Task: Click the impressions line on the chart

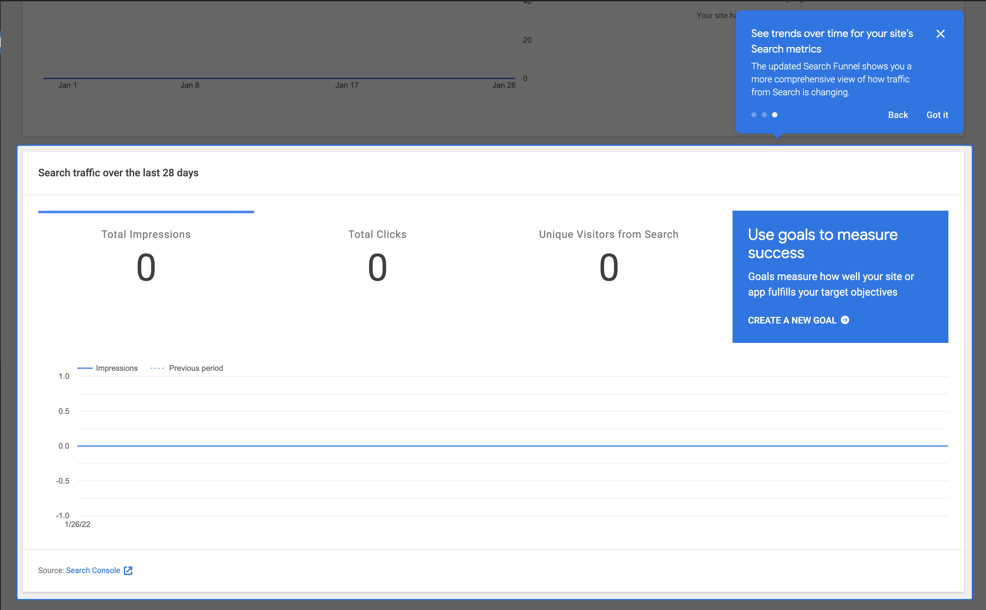Action: (x=512, y=446)
